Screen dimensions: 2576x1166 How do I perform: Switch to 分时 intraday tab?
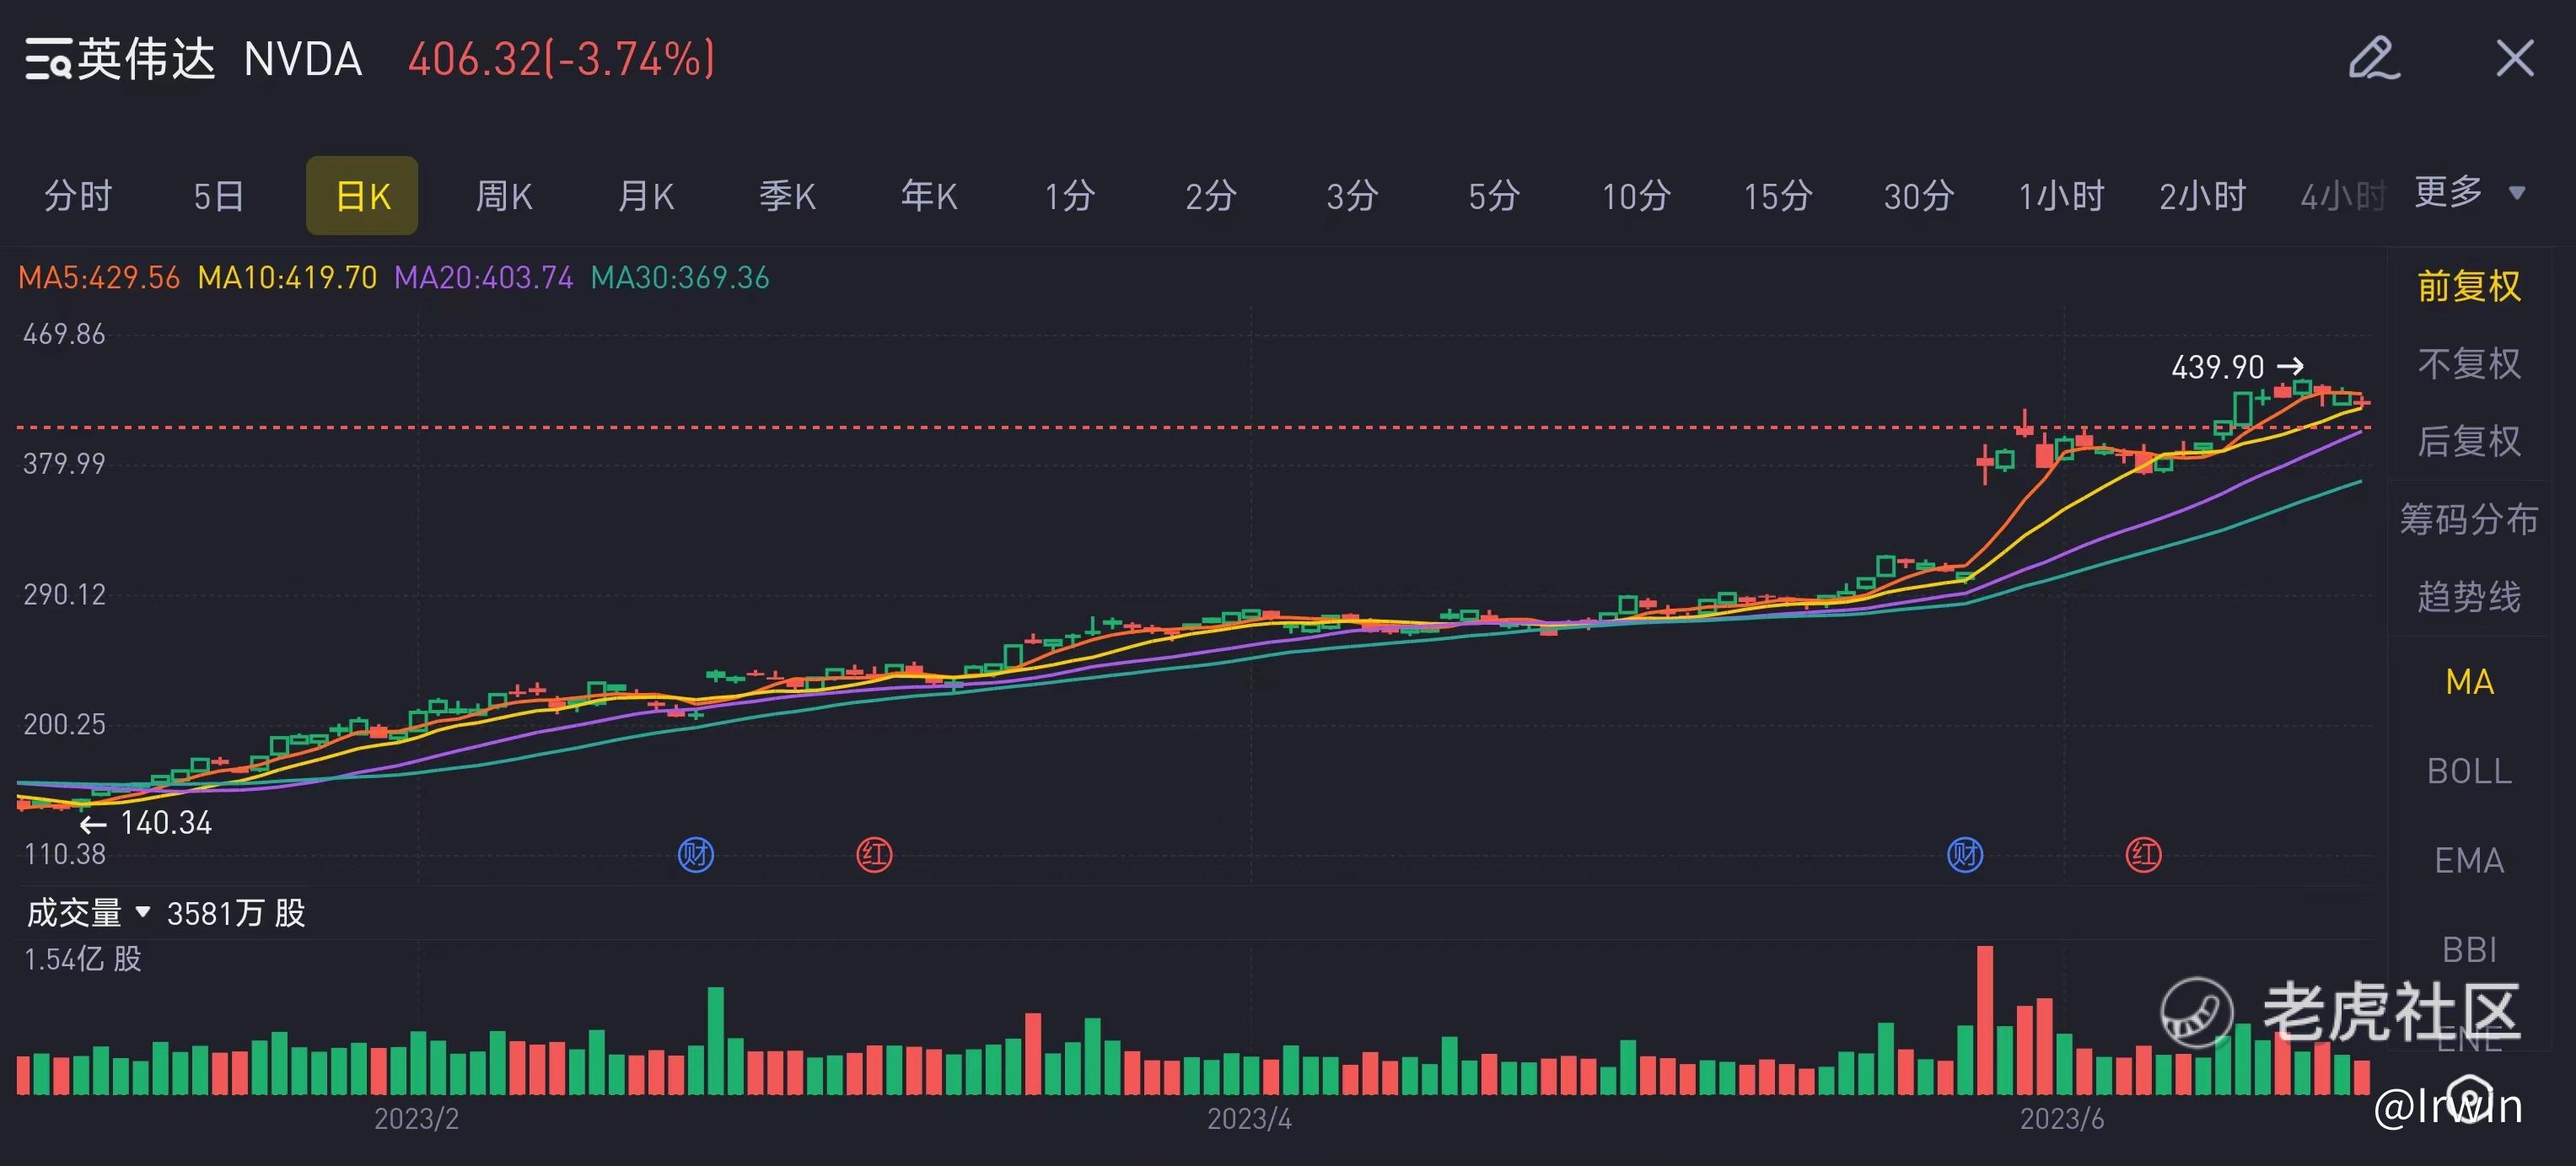tap(78, 196)
